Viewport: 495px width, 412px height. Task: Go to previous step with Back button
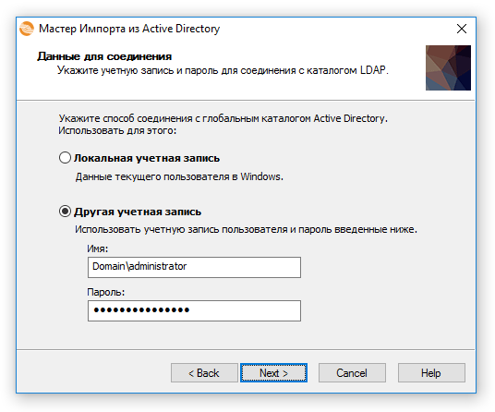(204, 372)
